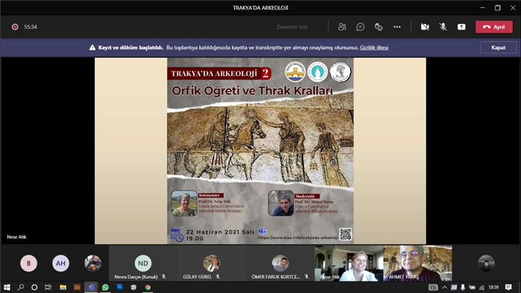This screenshot has height=293, width=521.
Task: Open Google Chrome from the taskbar
Action: point(148,287)
